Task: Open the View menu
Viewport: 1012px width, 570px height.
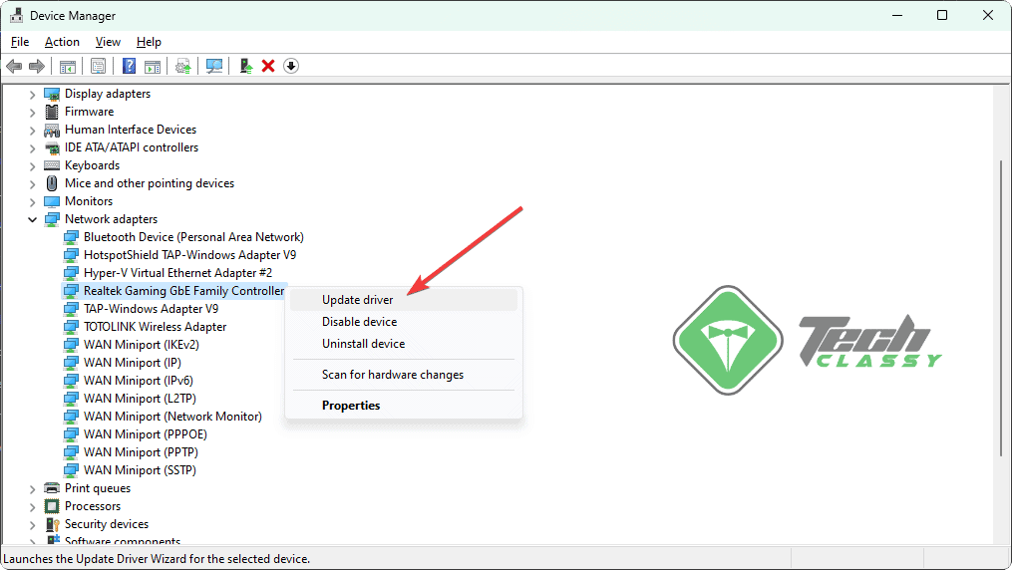Action: point(108,42)
